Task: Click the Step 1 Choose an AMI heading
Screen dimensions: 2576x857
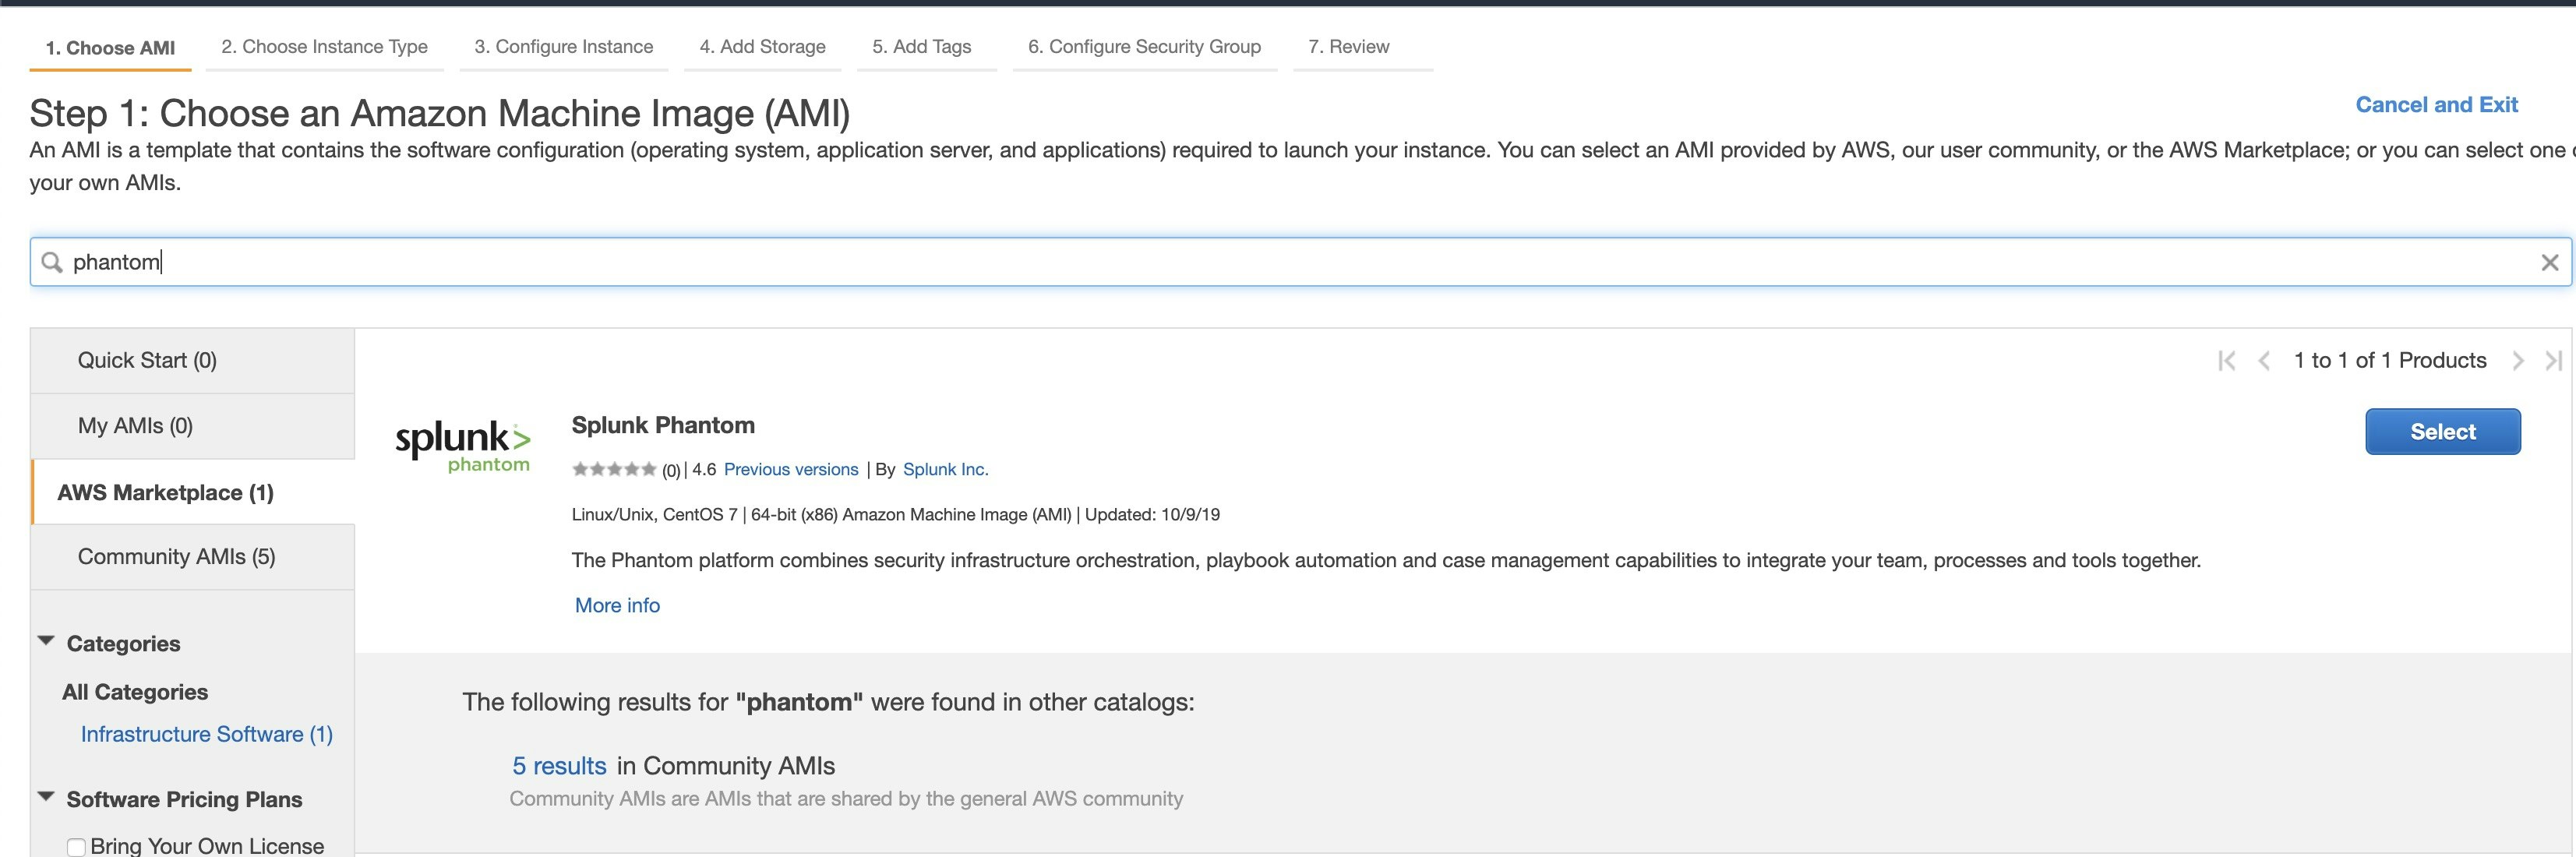Action: (x=440, y=113)
